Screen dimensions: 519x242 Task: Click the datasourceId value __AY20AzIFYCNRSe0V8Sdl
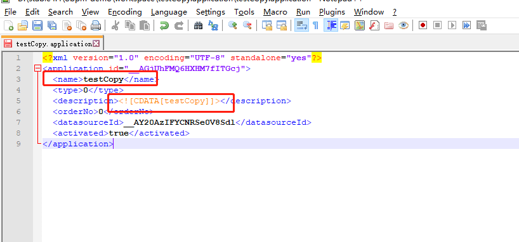[180, 122]
